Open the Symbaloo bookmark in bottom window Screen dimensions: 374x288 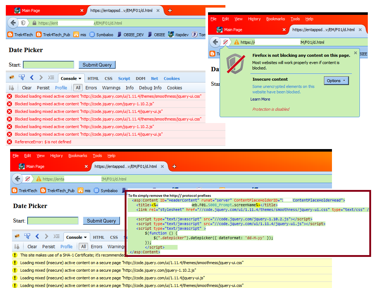point(106,191)
